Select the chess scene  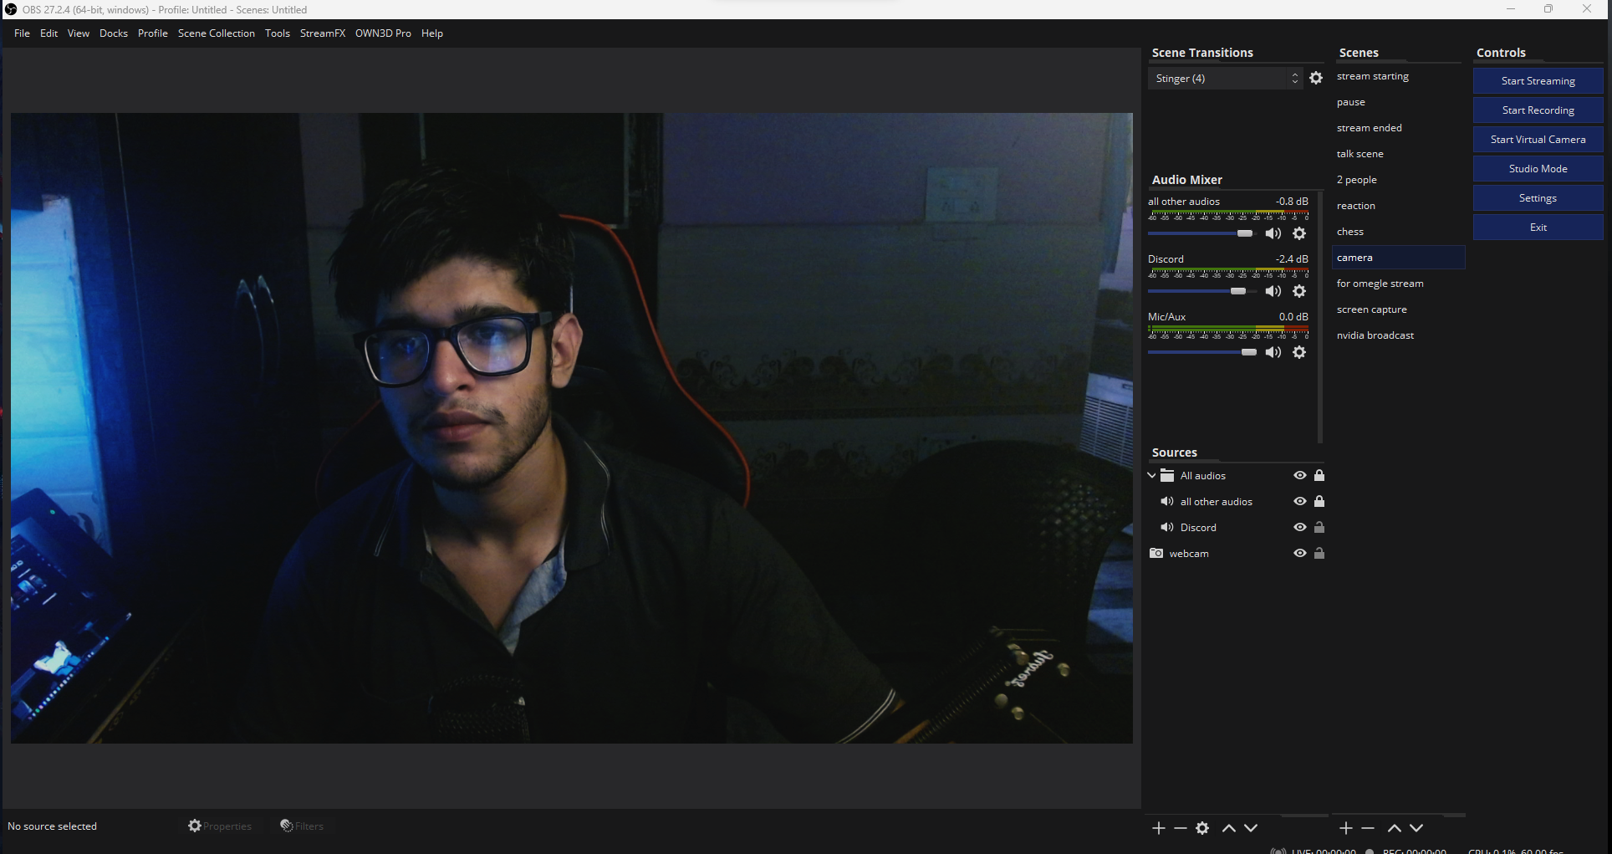(1350, 231)
